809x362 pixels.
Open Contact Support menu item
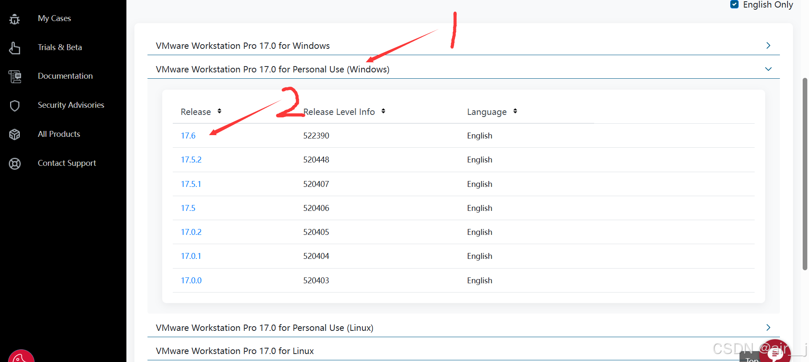[67, 163]
